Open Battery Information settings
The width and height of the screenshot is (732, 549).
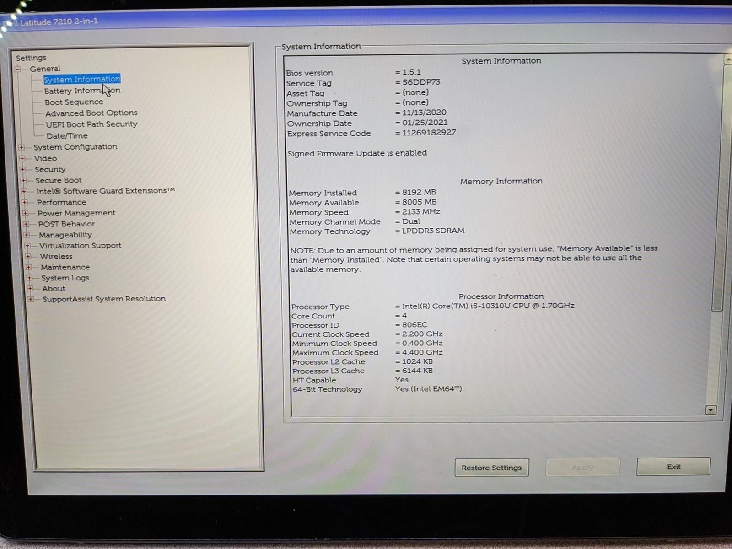tap(82, 91)
